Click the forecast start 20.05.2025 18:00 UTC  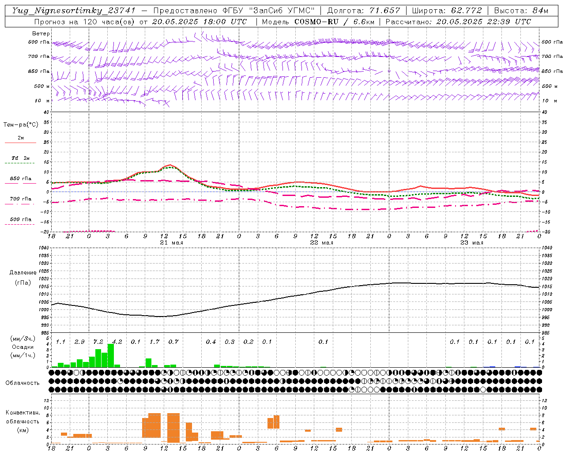pos(200,22)
